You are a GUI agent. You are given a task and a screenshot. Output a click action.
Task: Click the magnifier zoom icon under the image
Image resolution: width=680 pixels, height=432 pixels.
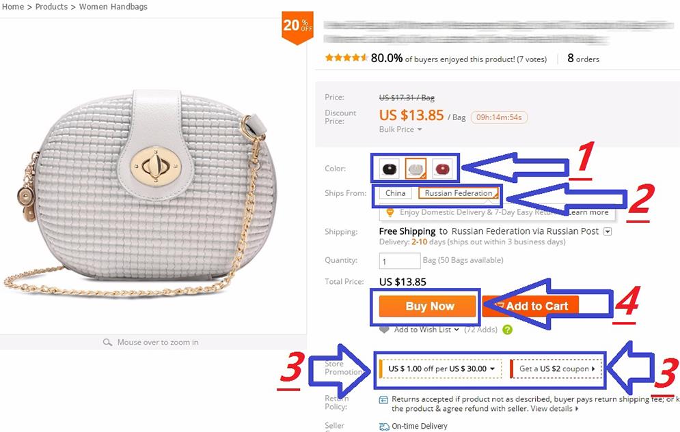pyautogui.click(x=107, y=343)
